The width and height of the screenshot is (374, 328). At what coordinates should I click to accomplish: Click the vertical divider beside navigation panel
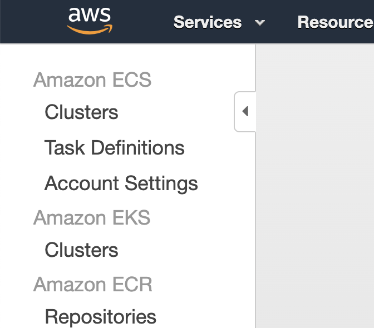point(255,215)
